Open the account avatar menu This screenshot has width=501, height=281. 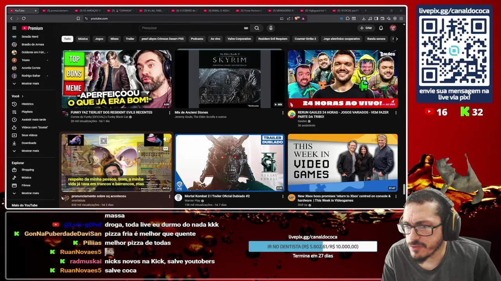[393, 28]
